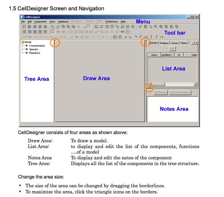The height and width of the screenshot is (197, 224).
Task: Select the dark filled ellipse species icon
Action: tap(122, 32)
